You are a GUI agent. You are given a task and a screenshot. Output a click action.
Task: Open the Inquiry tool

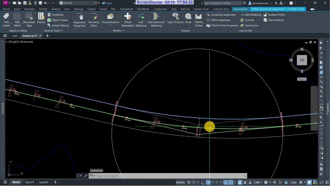tap(41, 18)
